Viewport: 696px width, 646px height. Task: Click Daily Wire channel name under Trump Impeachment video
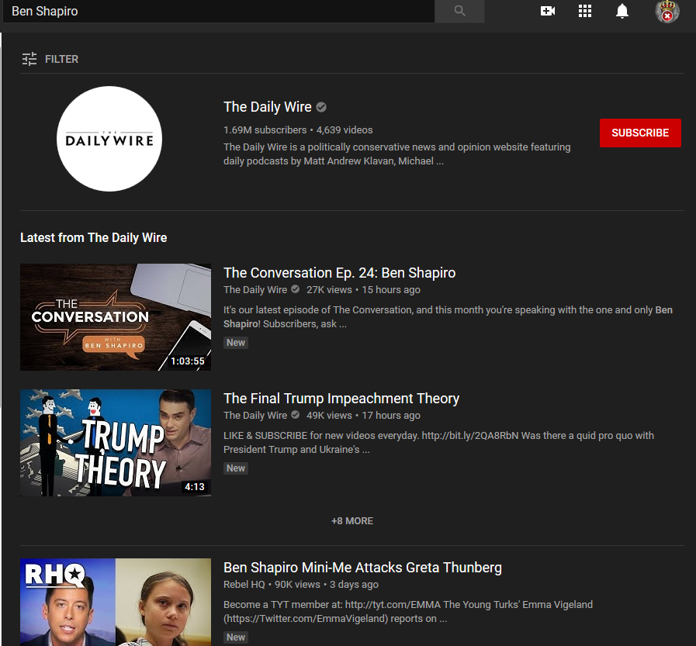coord(255,416)
